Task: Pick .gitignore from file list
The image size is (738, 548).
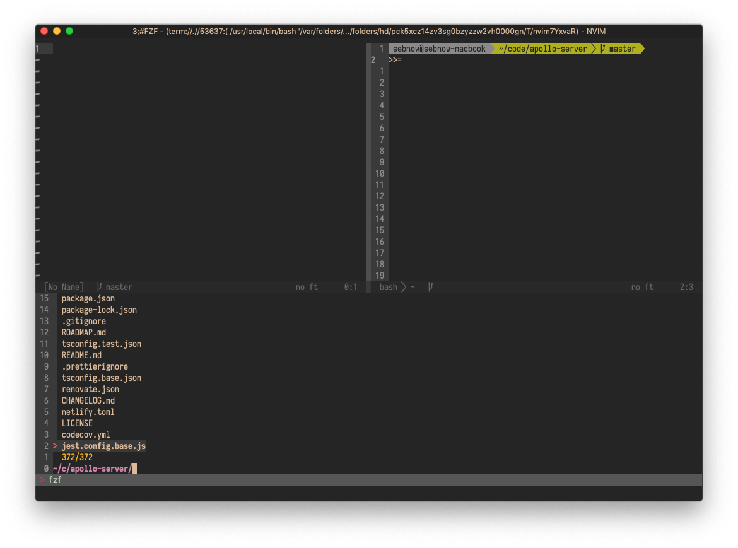Action: (84, 321)
